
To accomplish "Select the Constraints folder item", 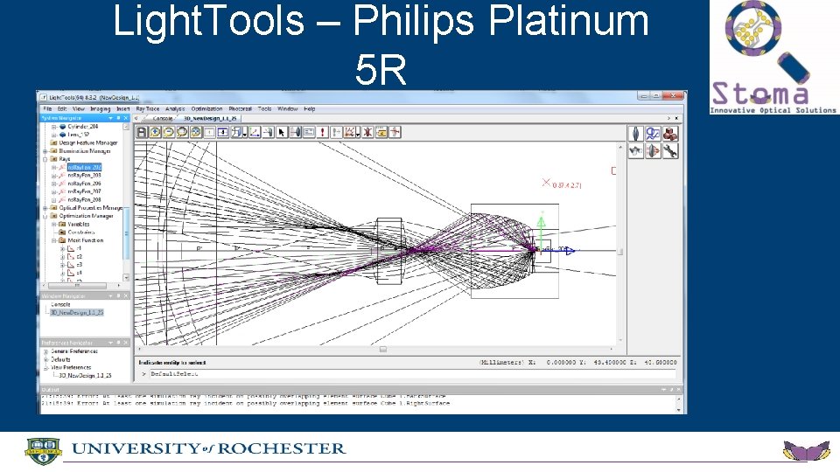I will coord(80,233).
